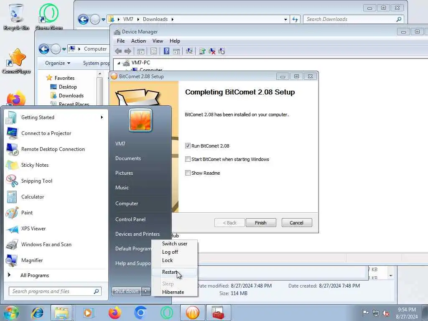Open Recycle Bin desktop icon
This screenshot has width=428, height=321.
click(16, 16)
